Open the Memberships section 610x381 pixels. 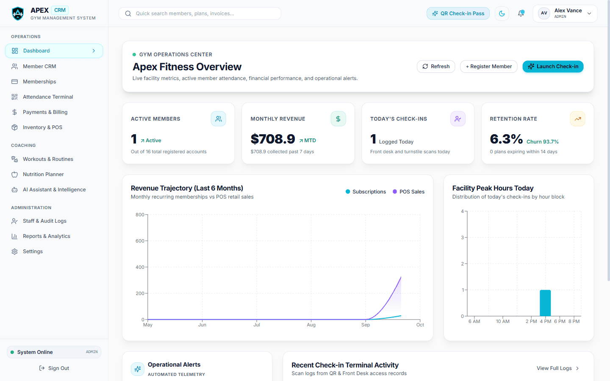(x=54, y=82)
